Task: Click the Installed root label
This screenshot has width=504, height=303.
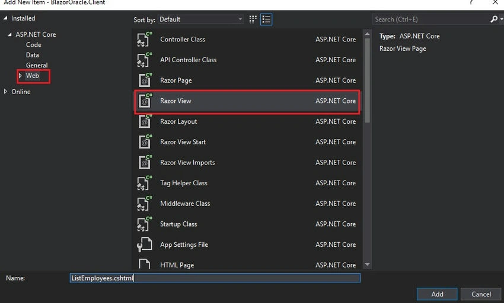Action: click(x=23, y=18)
